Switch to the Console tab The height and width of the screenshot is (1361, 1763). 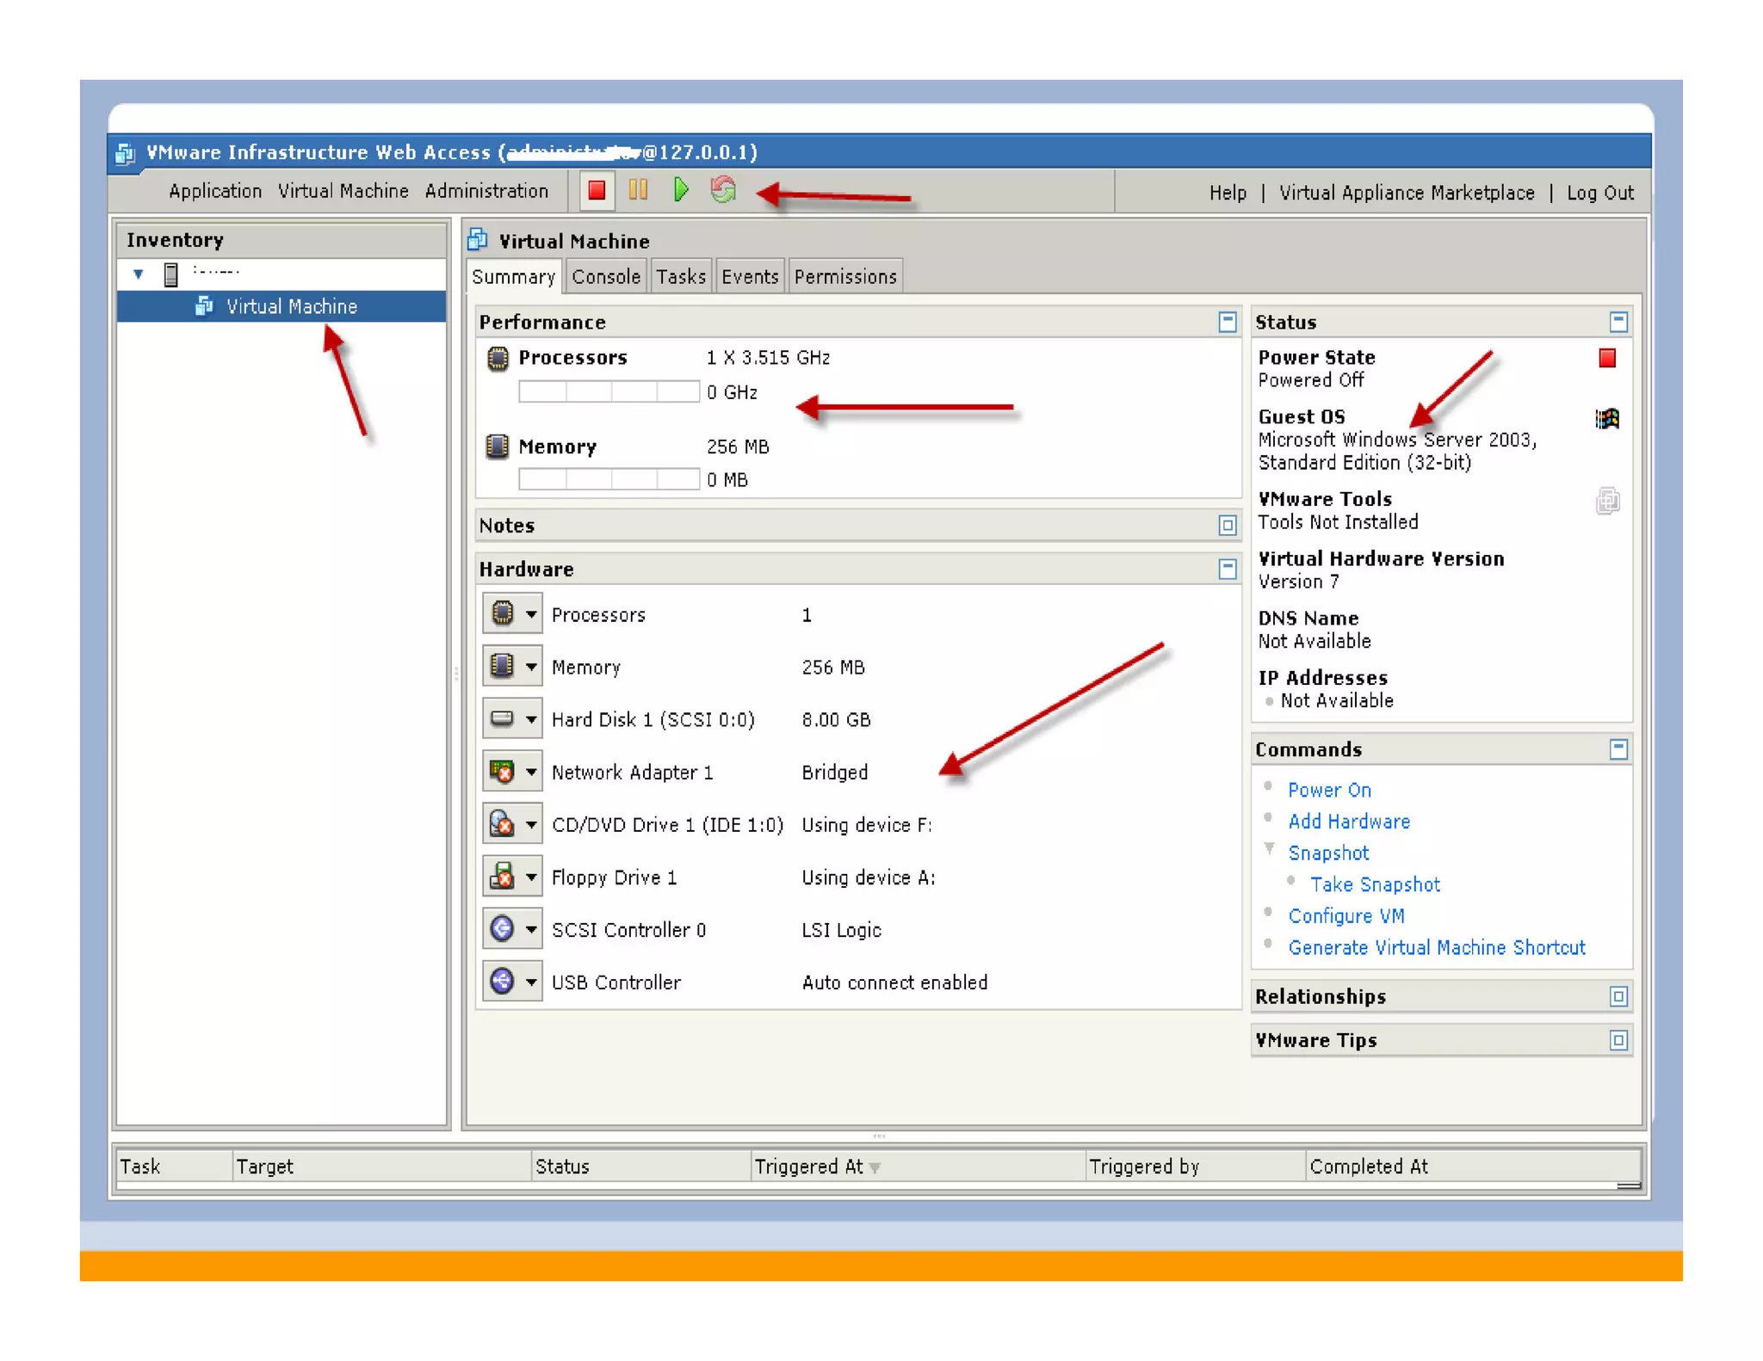pos(605,277)
